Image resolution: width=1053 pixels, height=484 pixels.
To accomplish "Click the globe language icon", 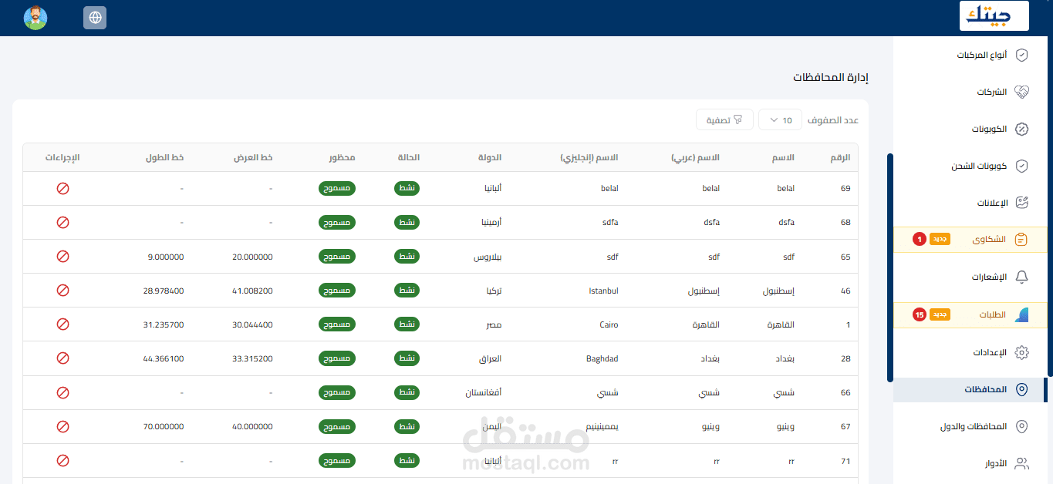I will (x=95, y=18).
